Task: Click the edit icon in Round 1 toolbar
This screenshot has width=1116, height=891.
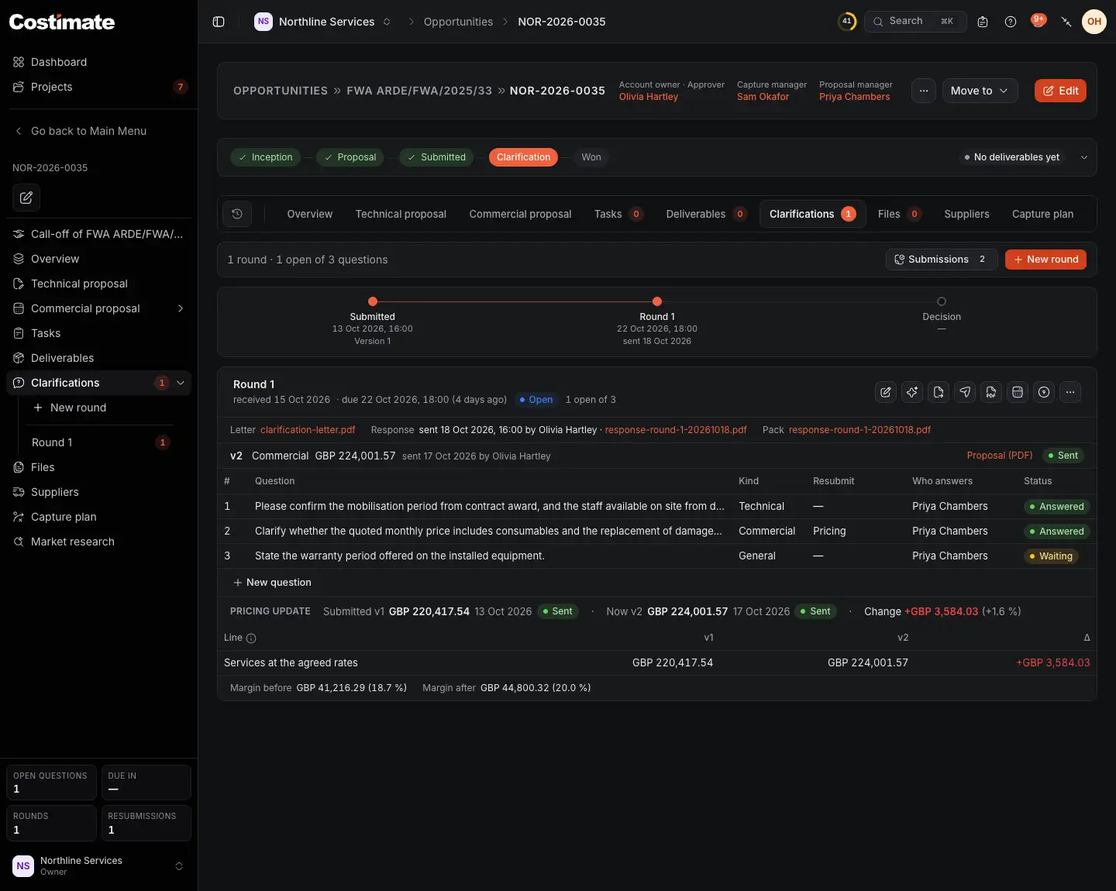Action: (x=886, y=392)
